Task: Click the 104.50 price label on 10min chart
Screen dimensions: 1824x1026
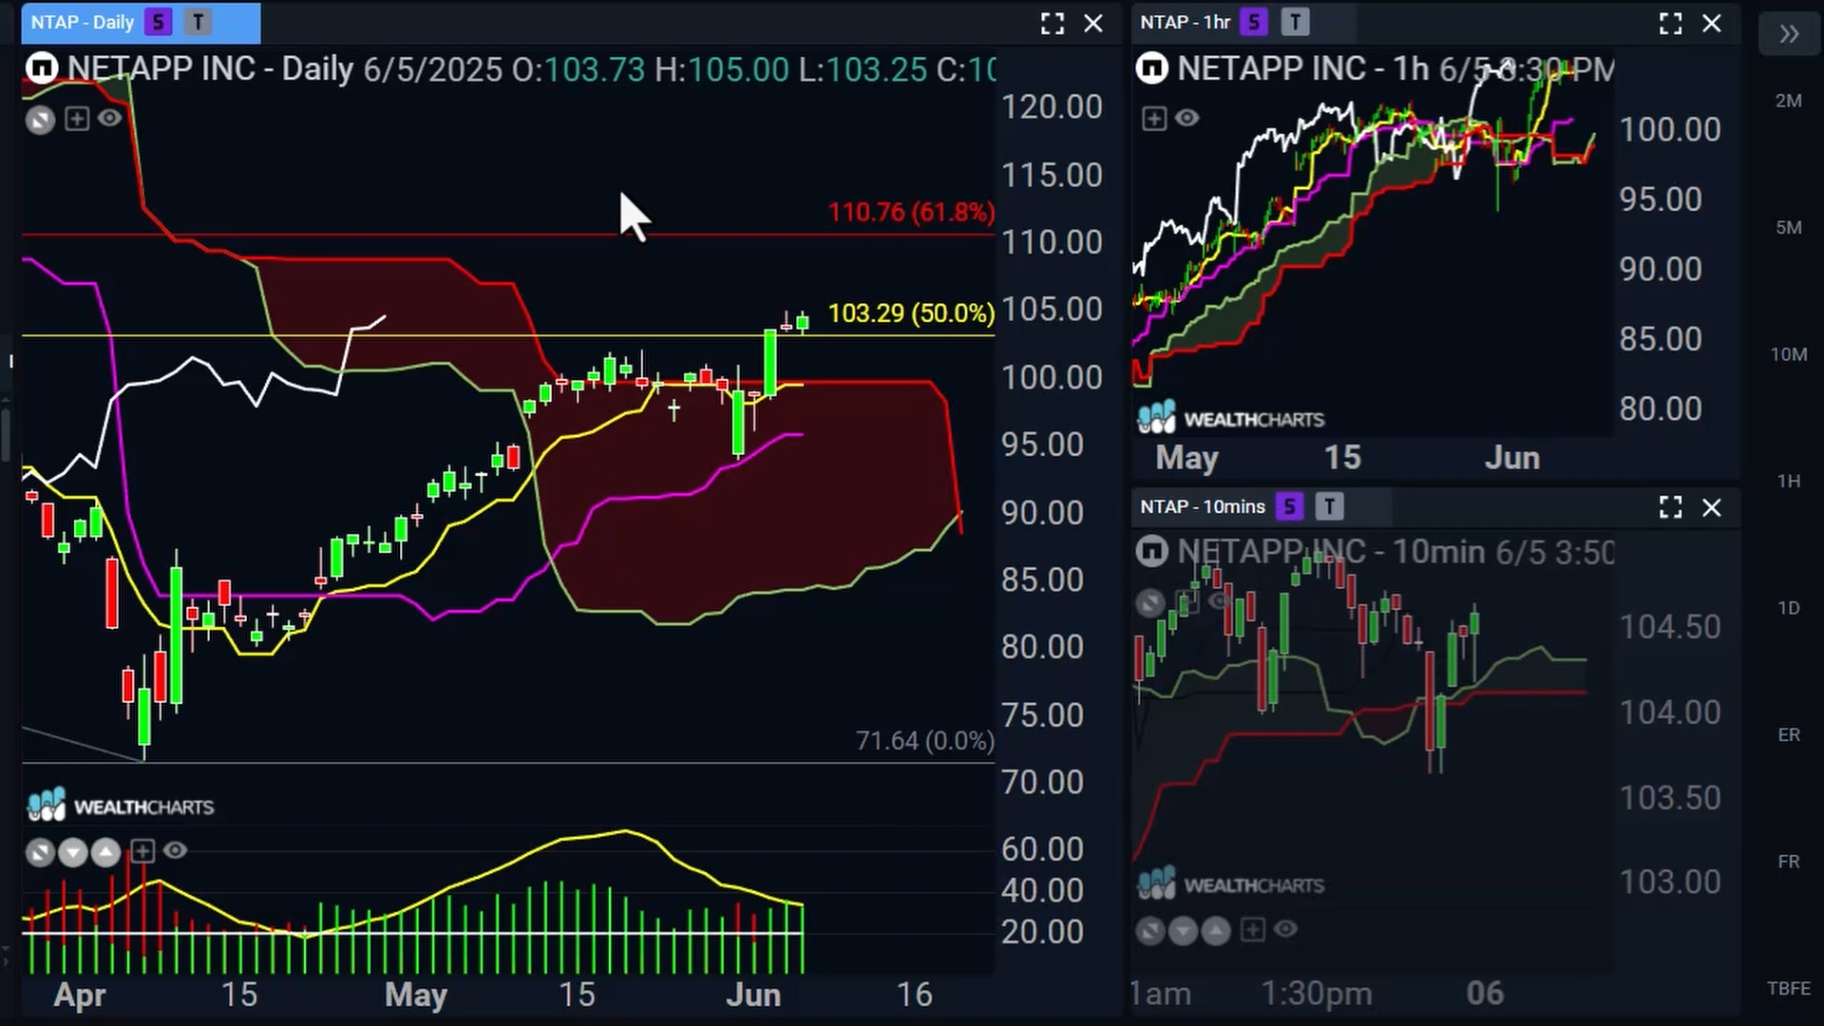Action: [x=1669, y=627]
